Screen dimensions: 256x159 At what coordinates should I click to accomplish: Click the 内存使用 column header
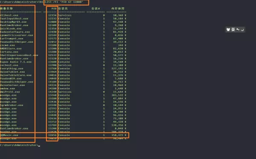tap(118, 9)
